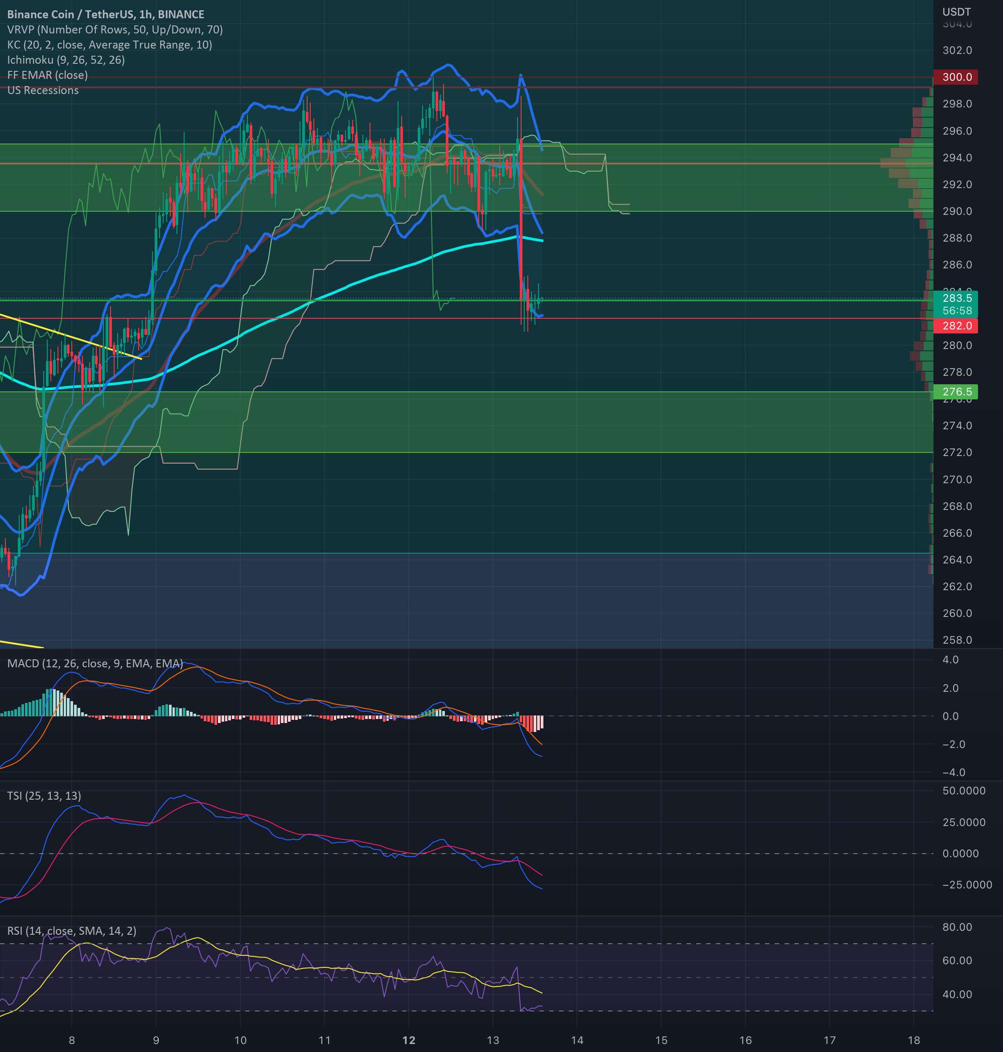The image size is (1003, 1052).
Task: Click the date 18 on the time axis
Action: pos(914,1040)
